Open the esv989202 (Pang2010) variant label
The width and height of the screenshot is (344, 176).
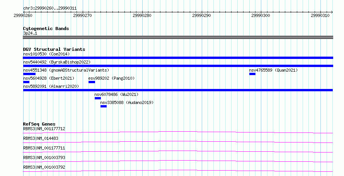pos(111,78)
